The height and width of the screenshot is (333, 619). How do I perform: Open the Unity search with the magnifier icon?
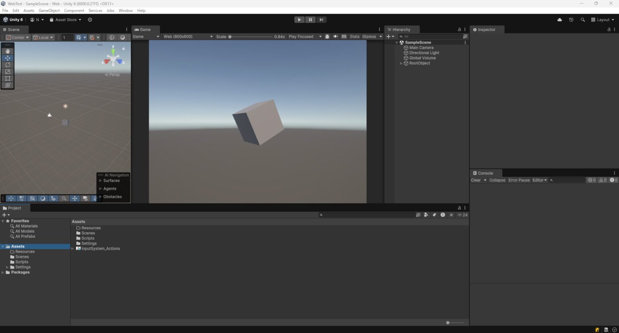[x=583, y=19]
